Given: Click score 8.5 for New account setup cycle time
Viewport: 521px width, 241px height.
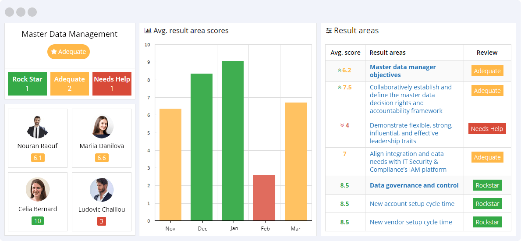Looking at the screenshot, I should (x=344, y=204).
